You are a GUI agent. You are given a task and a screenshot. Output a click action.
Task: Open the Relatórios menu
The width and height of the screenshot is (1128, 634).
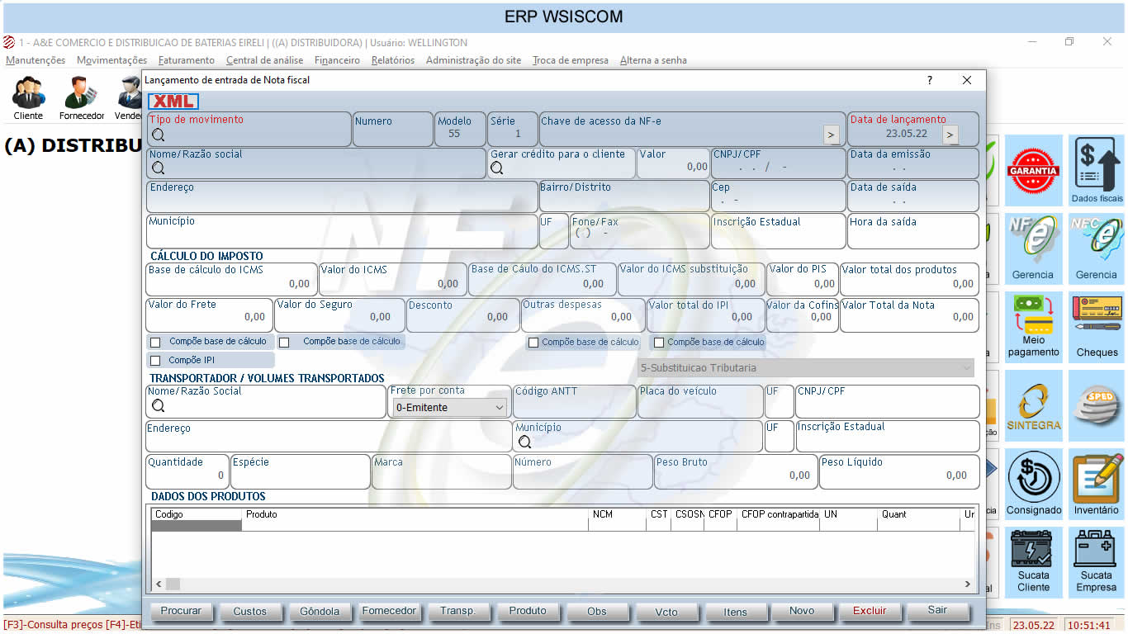click(x=393, y=60)
